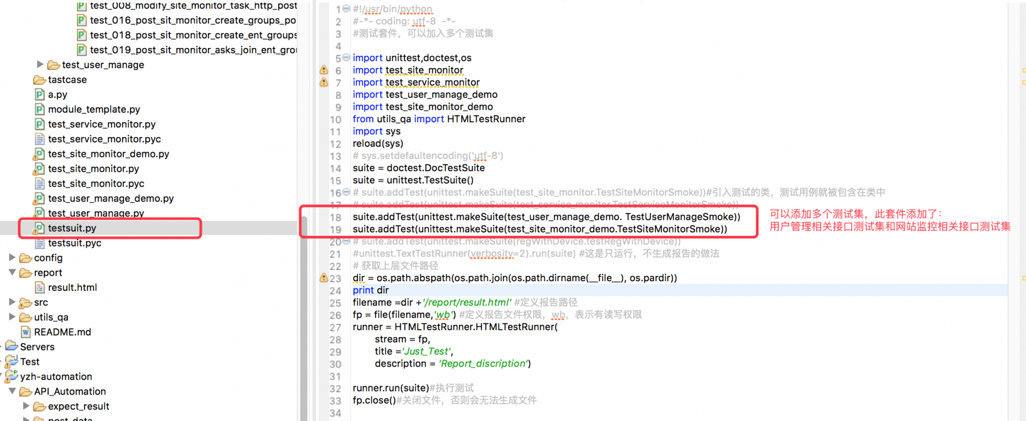Click '/report/result.html' string on line 25

click(x=467, y=303)
